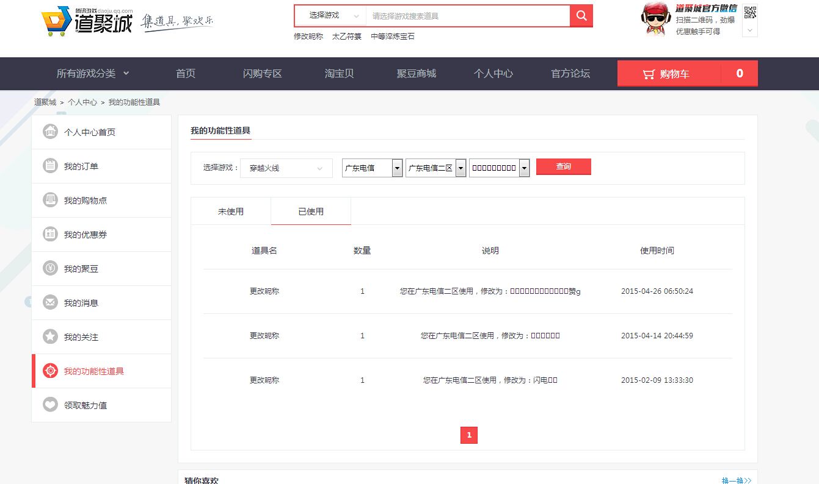Image resolution: width=819 pixels, height=484 pixels.
Task: Open the 广东电信 region dropdown
Action: click(372, 168)
